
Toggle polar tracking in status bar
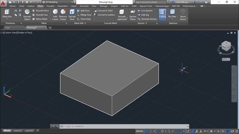pos(162,131)
